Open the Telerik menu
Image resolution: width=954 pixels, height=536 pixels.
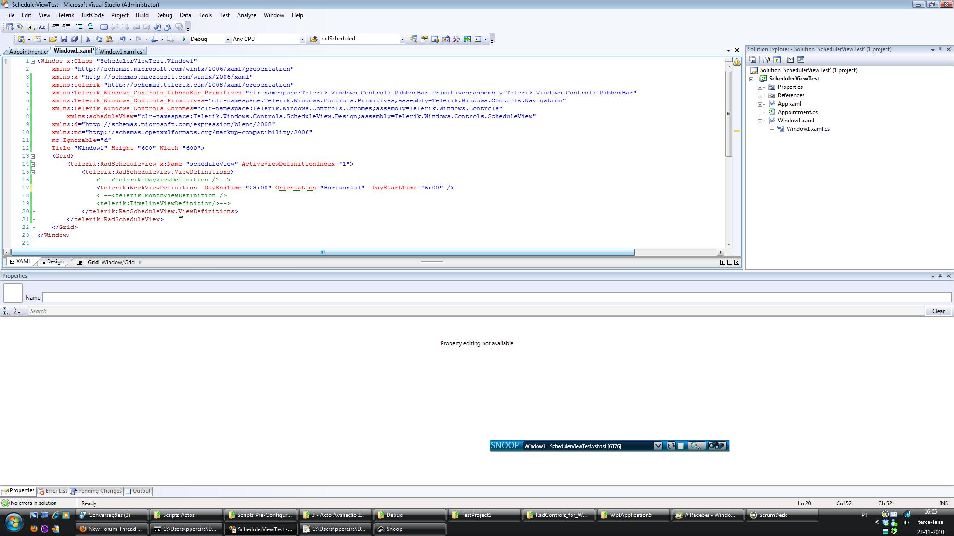pos(66,15)
